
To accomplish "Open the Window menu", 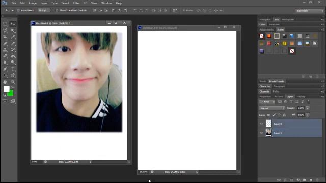I will pos(106,3).
